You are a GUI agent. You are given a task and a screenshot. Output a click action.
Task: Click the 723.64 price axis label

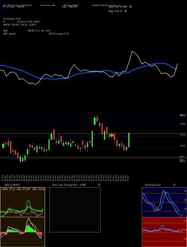183,135
